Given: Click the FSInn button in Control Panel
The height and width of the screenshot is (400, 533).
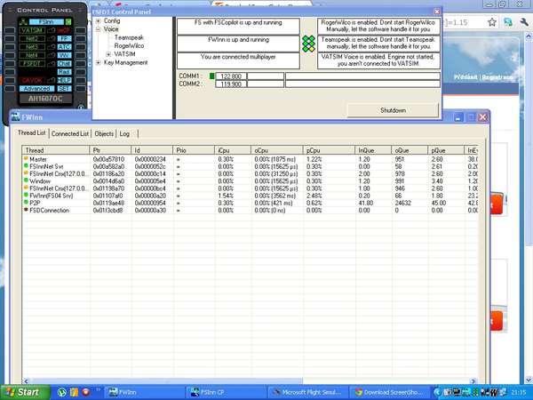Looking at the screenshot, I should click(x=46, y=22).
